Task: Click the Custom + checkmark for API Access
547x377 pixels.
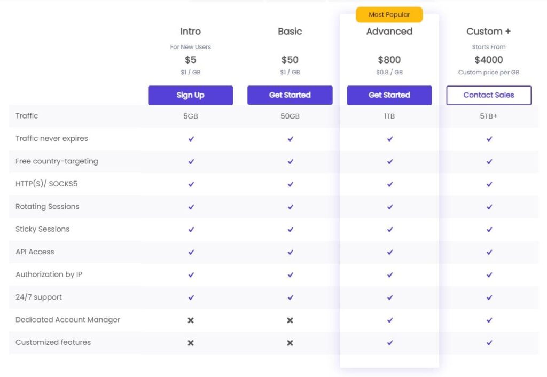Action: (489, 252)
